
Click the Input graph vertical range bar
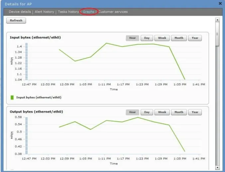26,61
